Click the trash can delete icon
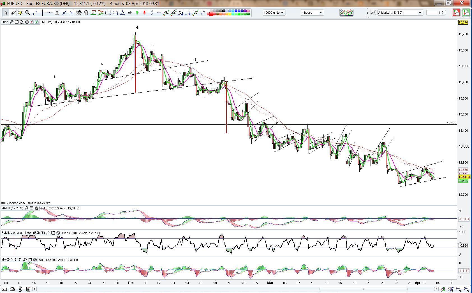Image resolution: width=472 pixels, height=293 pixels. 86,13
